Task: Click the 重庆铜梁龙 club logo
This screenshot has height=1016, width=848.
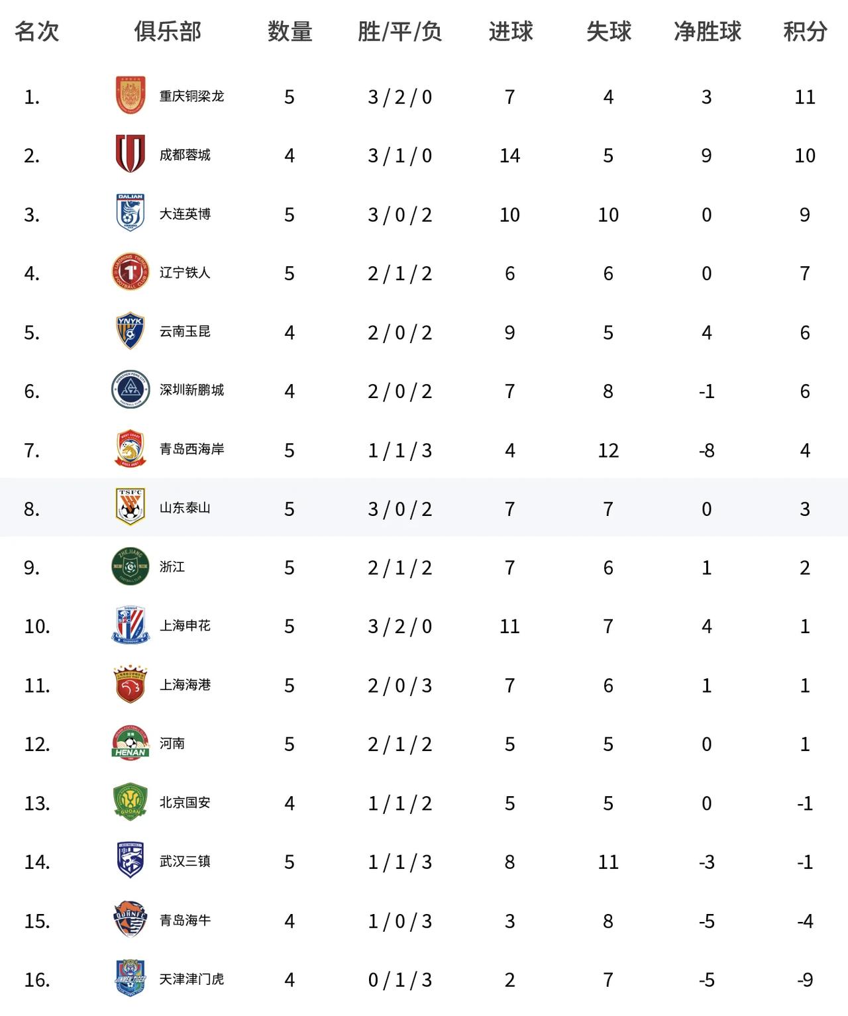Action: [131, 96]
